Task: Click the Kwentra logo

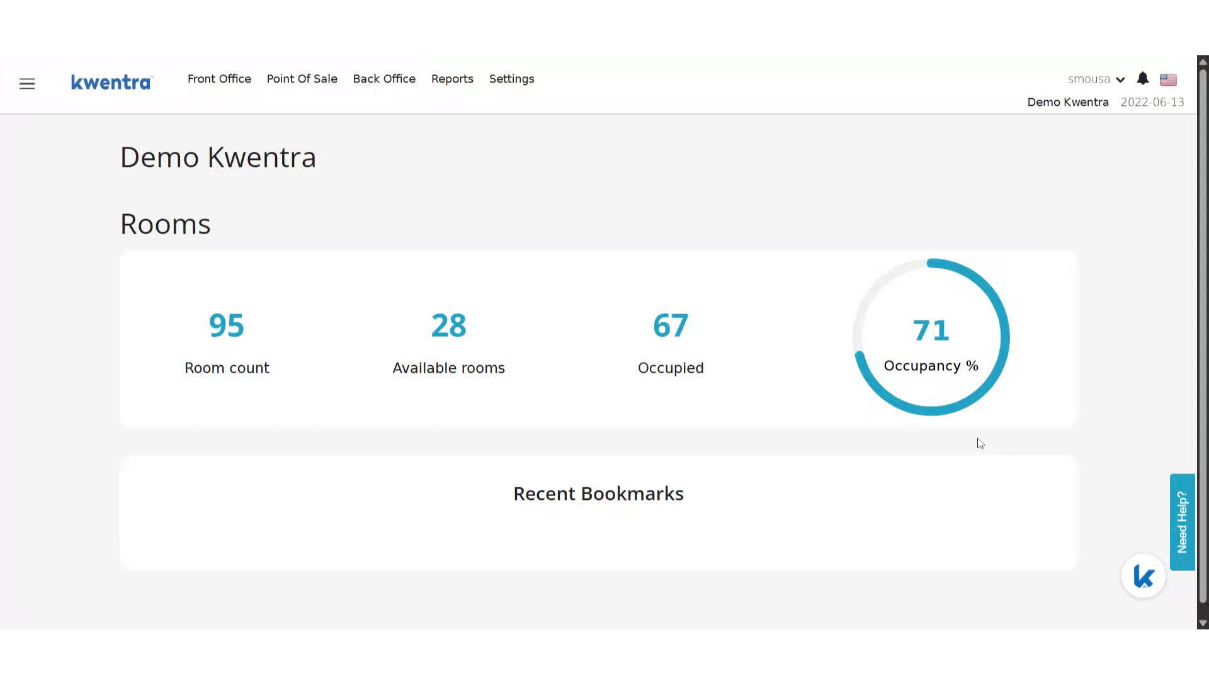Action: (x=111, y=82)
